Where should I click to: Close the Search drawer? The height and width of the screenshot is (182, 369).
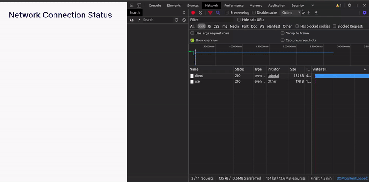pos(184,13)
